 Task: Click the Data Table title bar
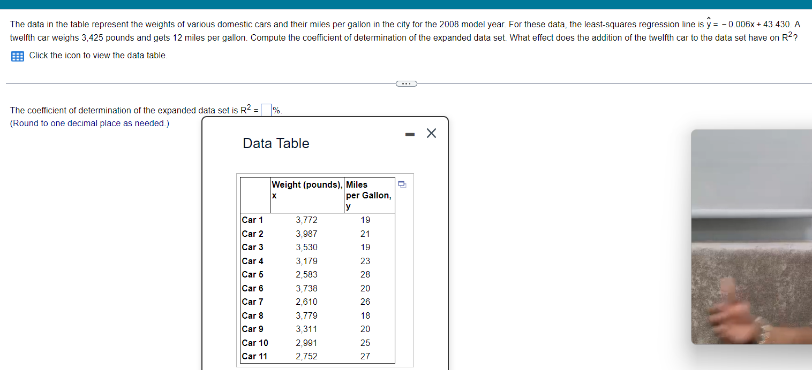pos(276,143)
